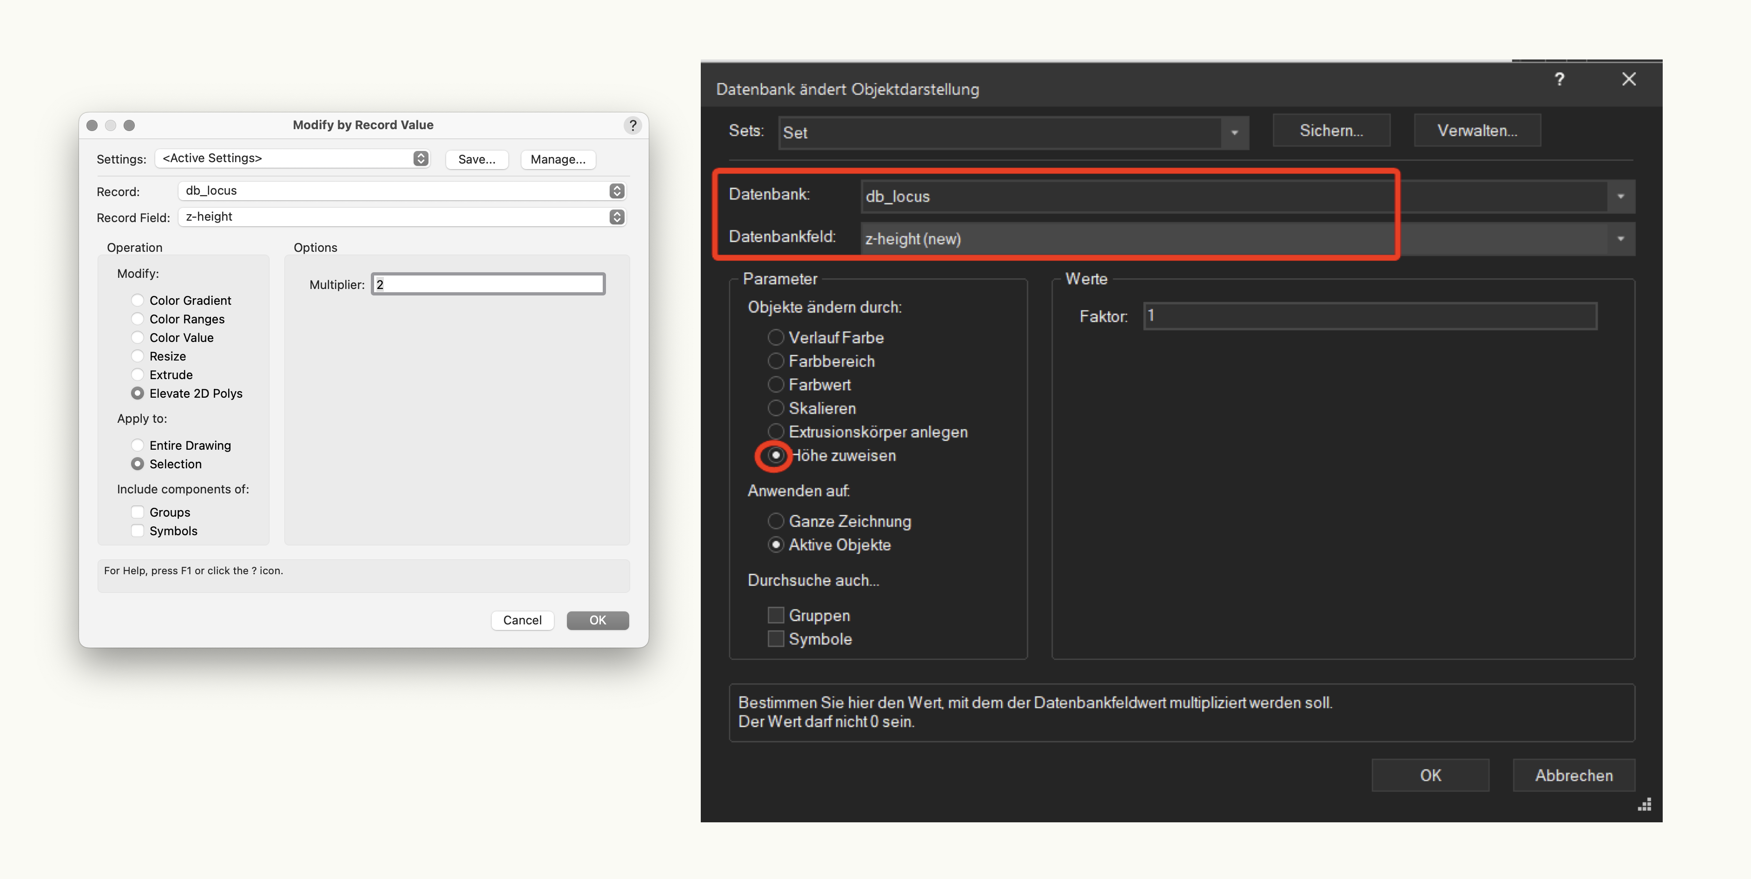Viewport: 1751px width, 879px height.
Task: Open the Sets dropdown arrow
Action: [1234, 132]
